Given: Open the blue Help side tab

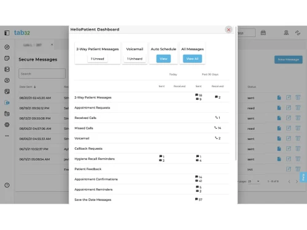Looking at the screenshot, I should click(303, 177).
